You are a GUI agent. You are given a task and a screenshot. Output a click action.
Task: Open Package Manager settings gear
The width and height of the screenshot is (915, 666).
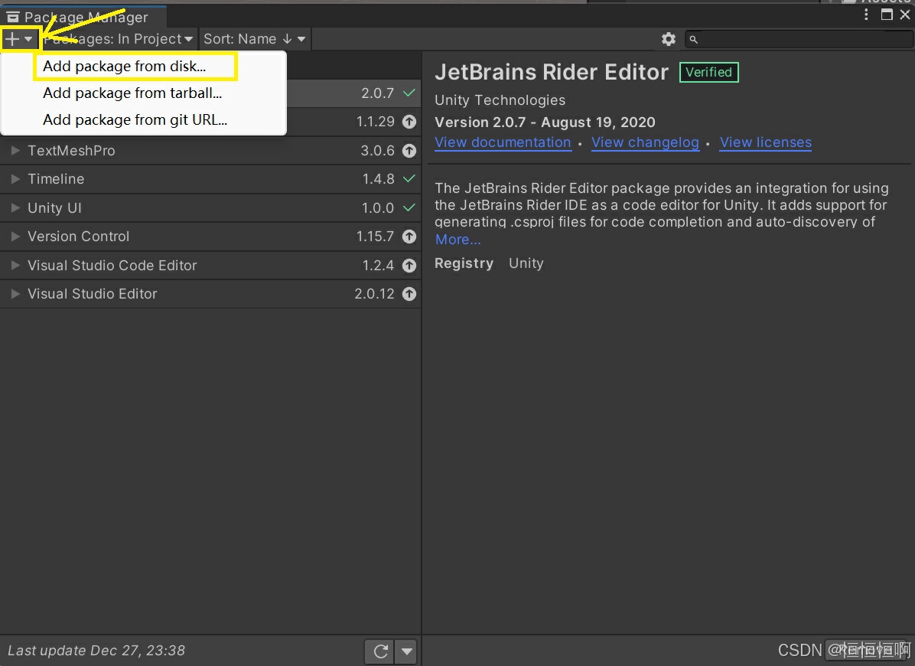coord(668,39)
